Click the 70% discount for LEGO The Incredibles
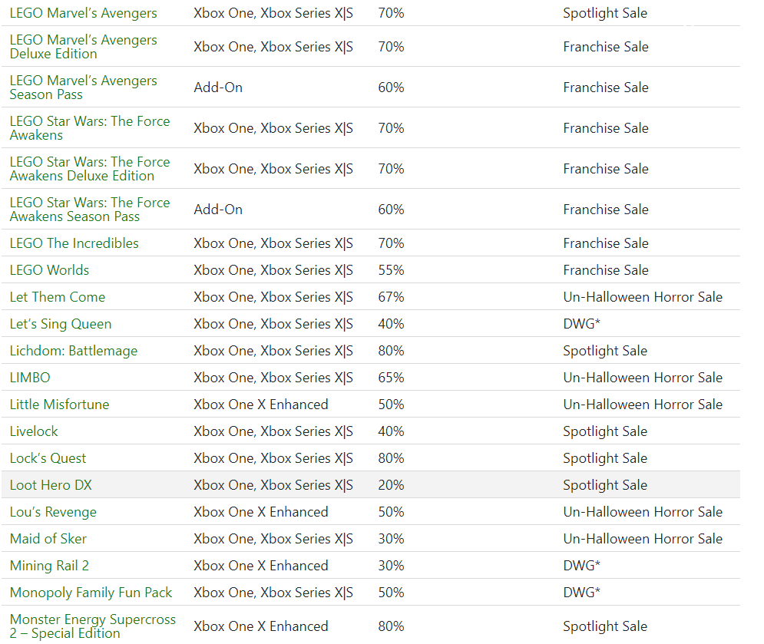The width and height of the screenshot is (764, 644). coord(392,243)
